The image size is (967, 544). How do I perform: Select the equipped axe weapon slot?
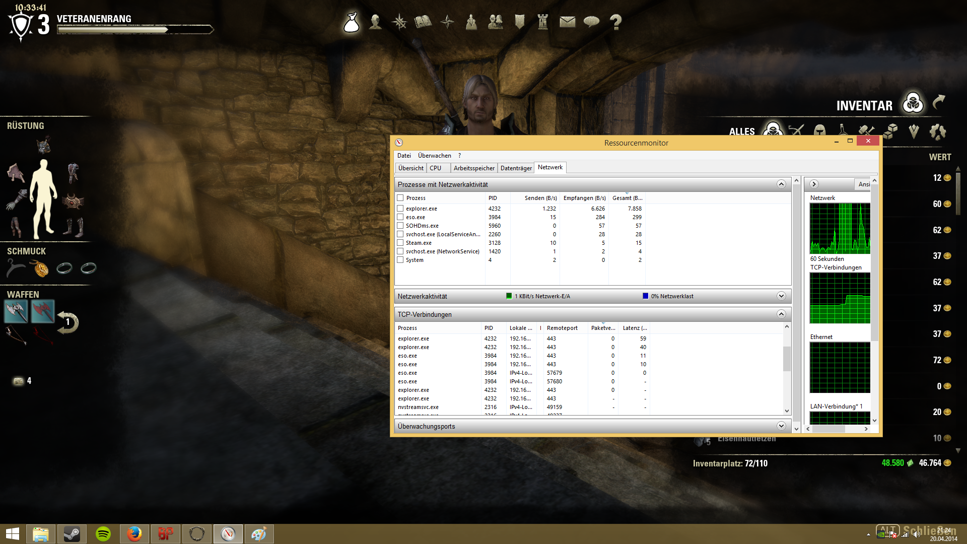pos(16,312)
